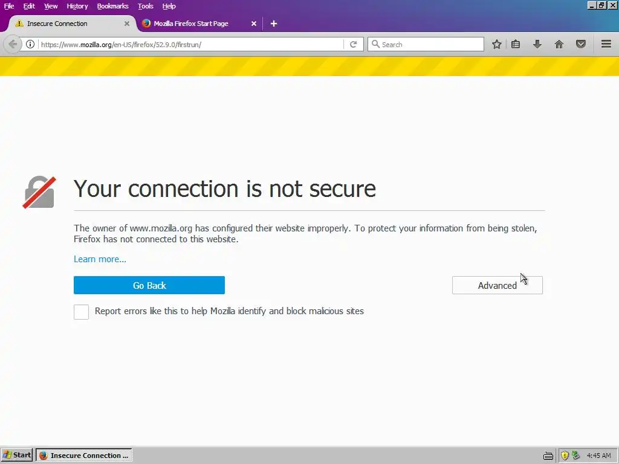Open the hamburger menu
This screenshot has width=619, height=464.
[606, 44]
